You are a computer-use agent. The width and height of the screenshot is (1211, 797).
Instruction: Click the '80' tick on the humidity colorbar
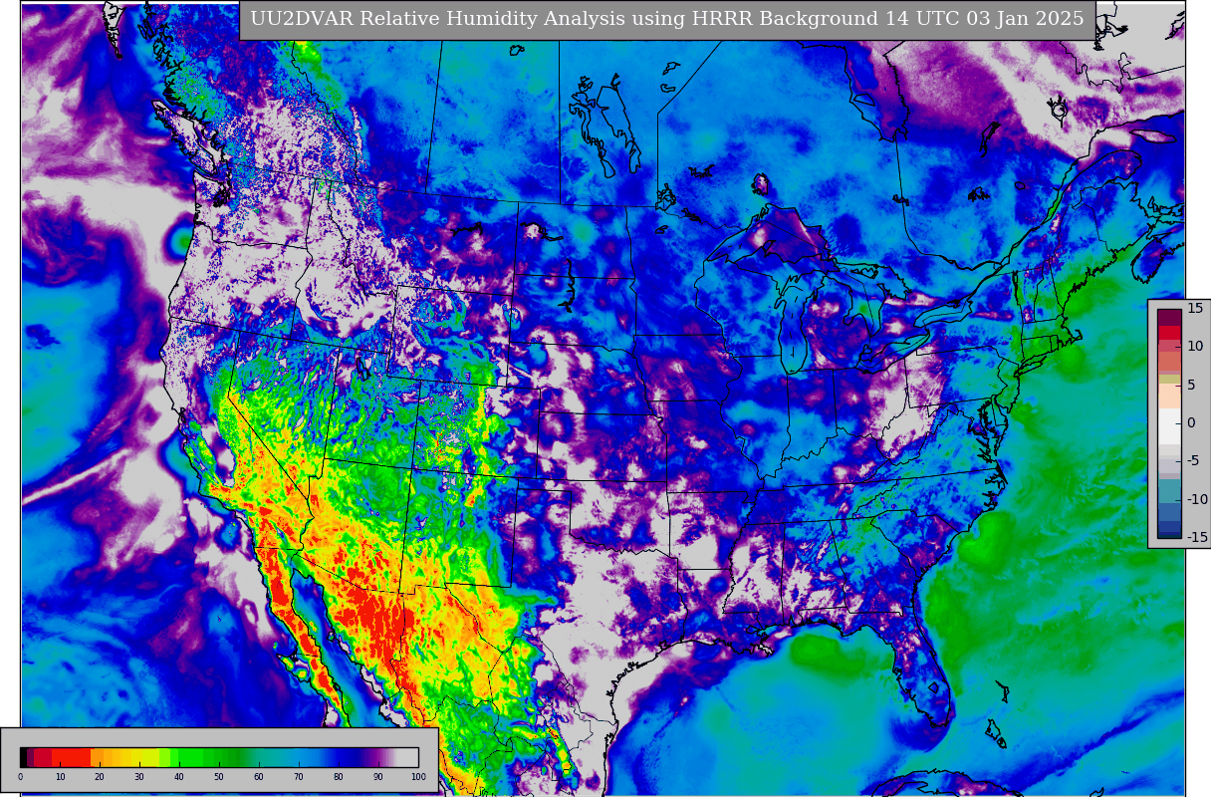(338, 777)
